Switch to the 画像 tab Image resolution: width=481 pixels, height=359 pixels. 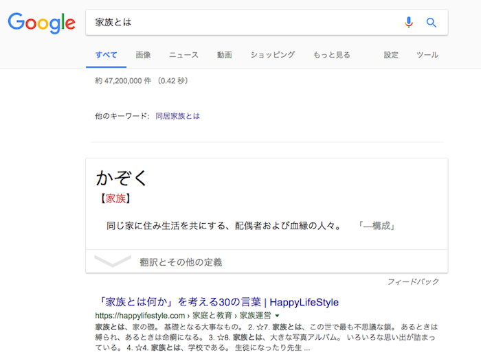pyautogui.click(x=143, y=55)
